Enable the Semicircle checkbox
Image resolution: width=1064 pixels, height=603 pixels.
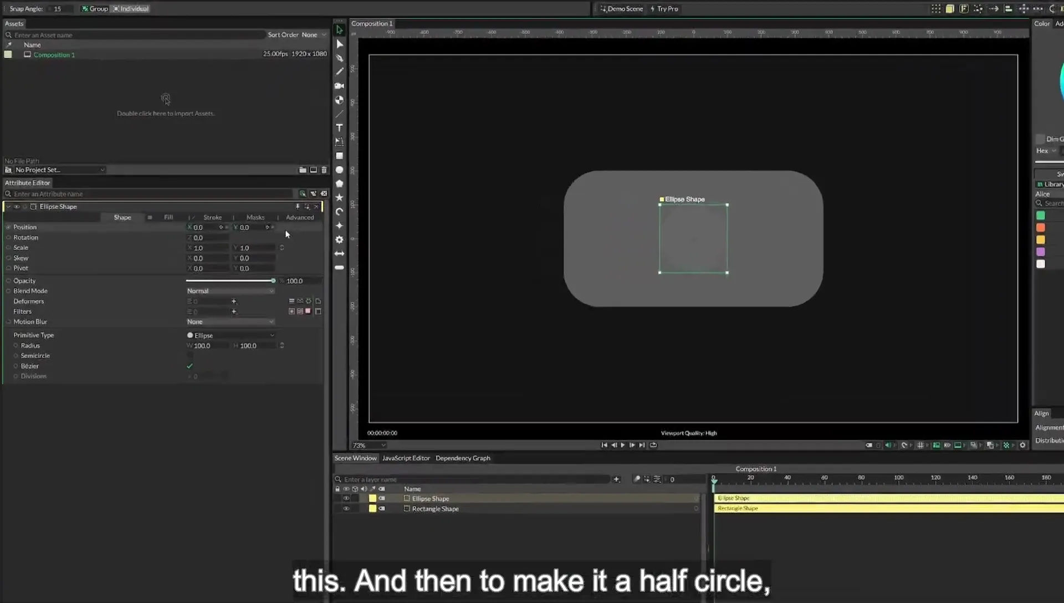pos(190,356)
